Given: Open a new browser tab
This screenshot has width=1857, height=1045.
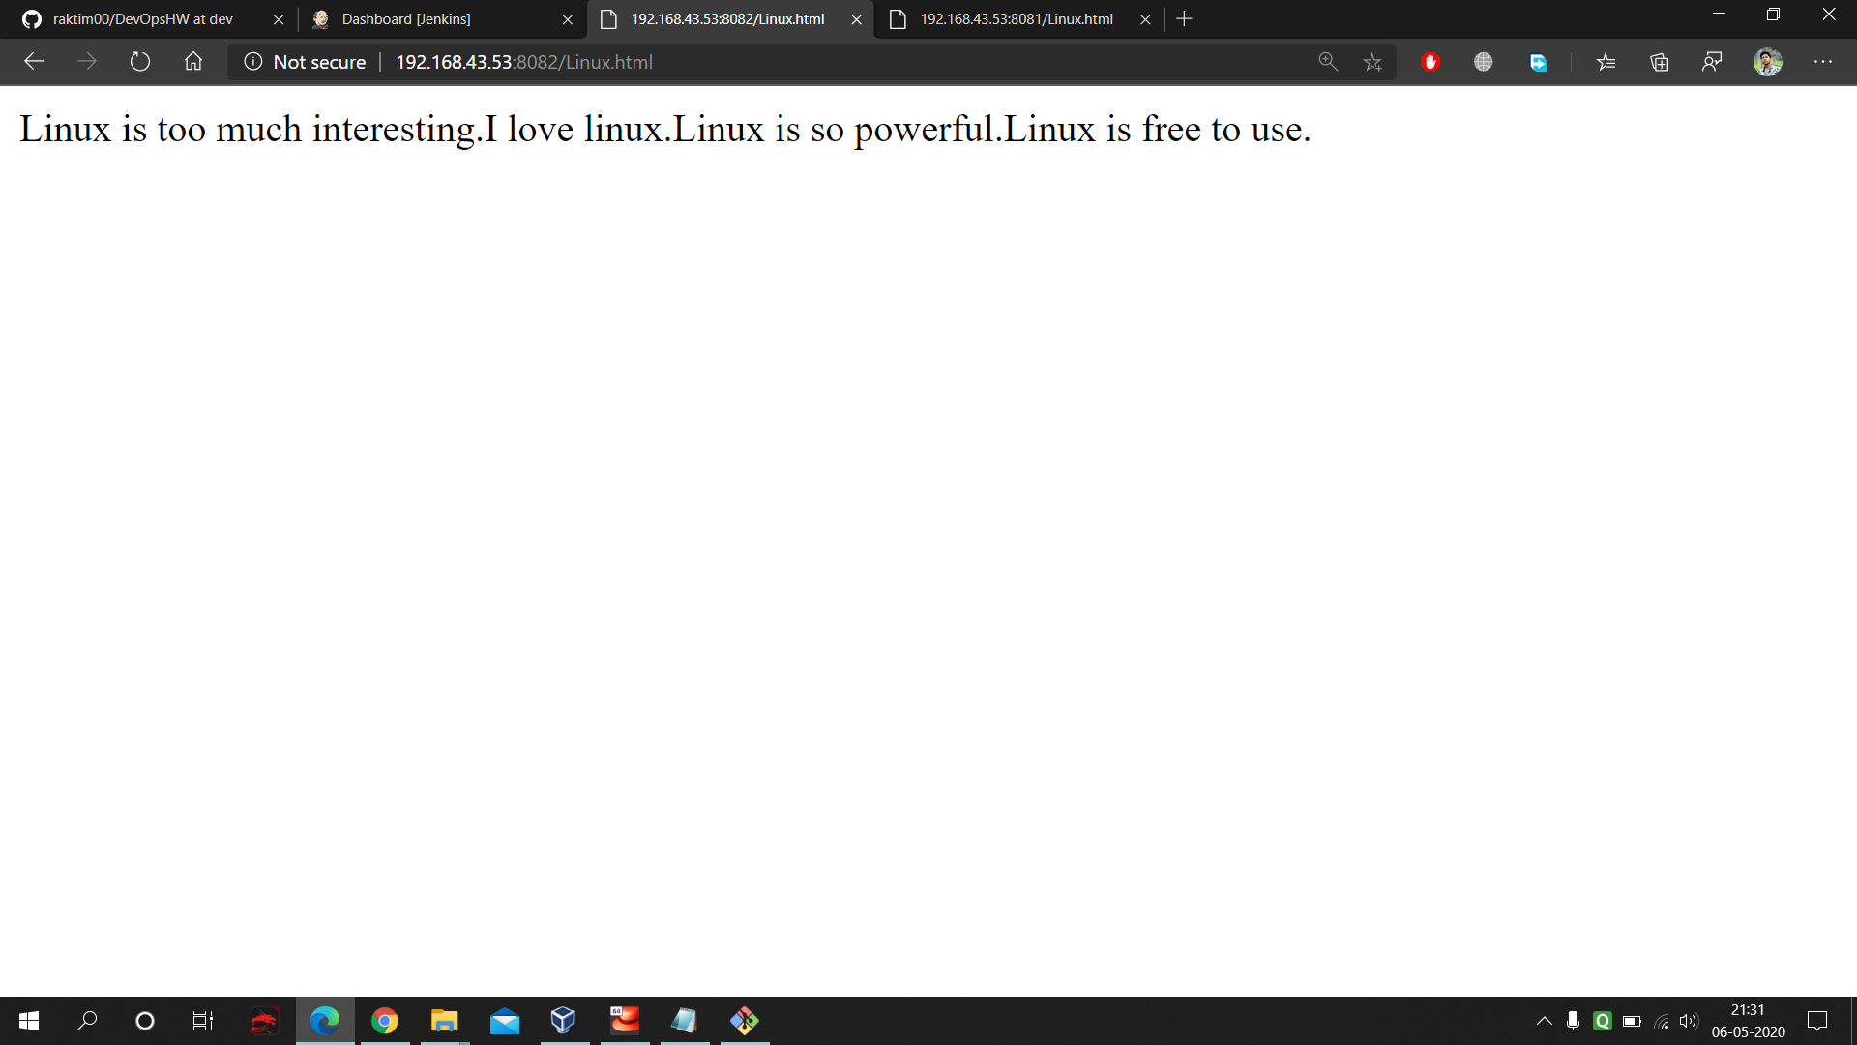Looking at the screenshot, I should [x=1184, y=19].
